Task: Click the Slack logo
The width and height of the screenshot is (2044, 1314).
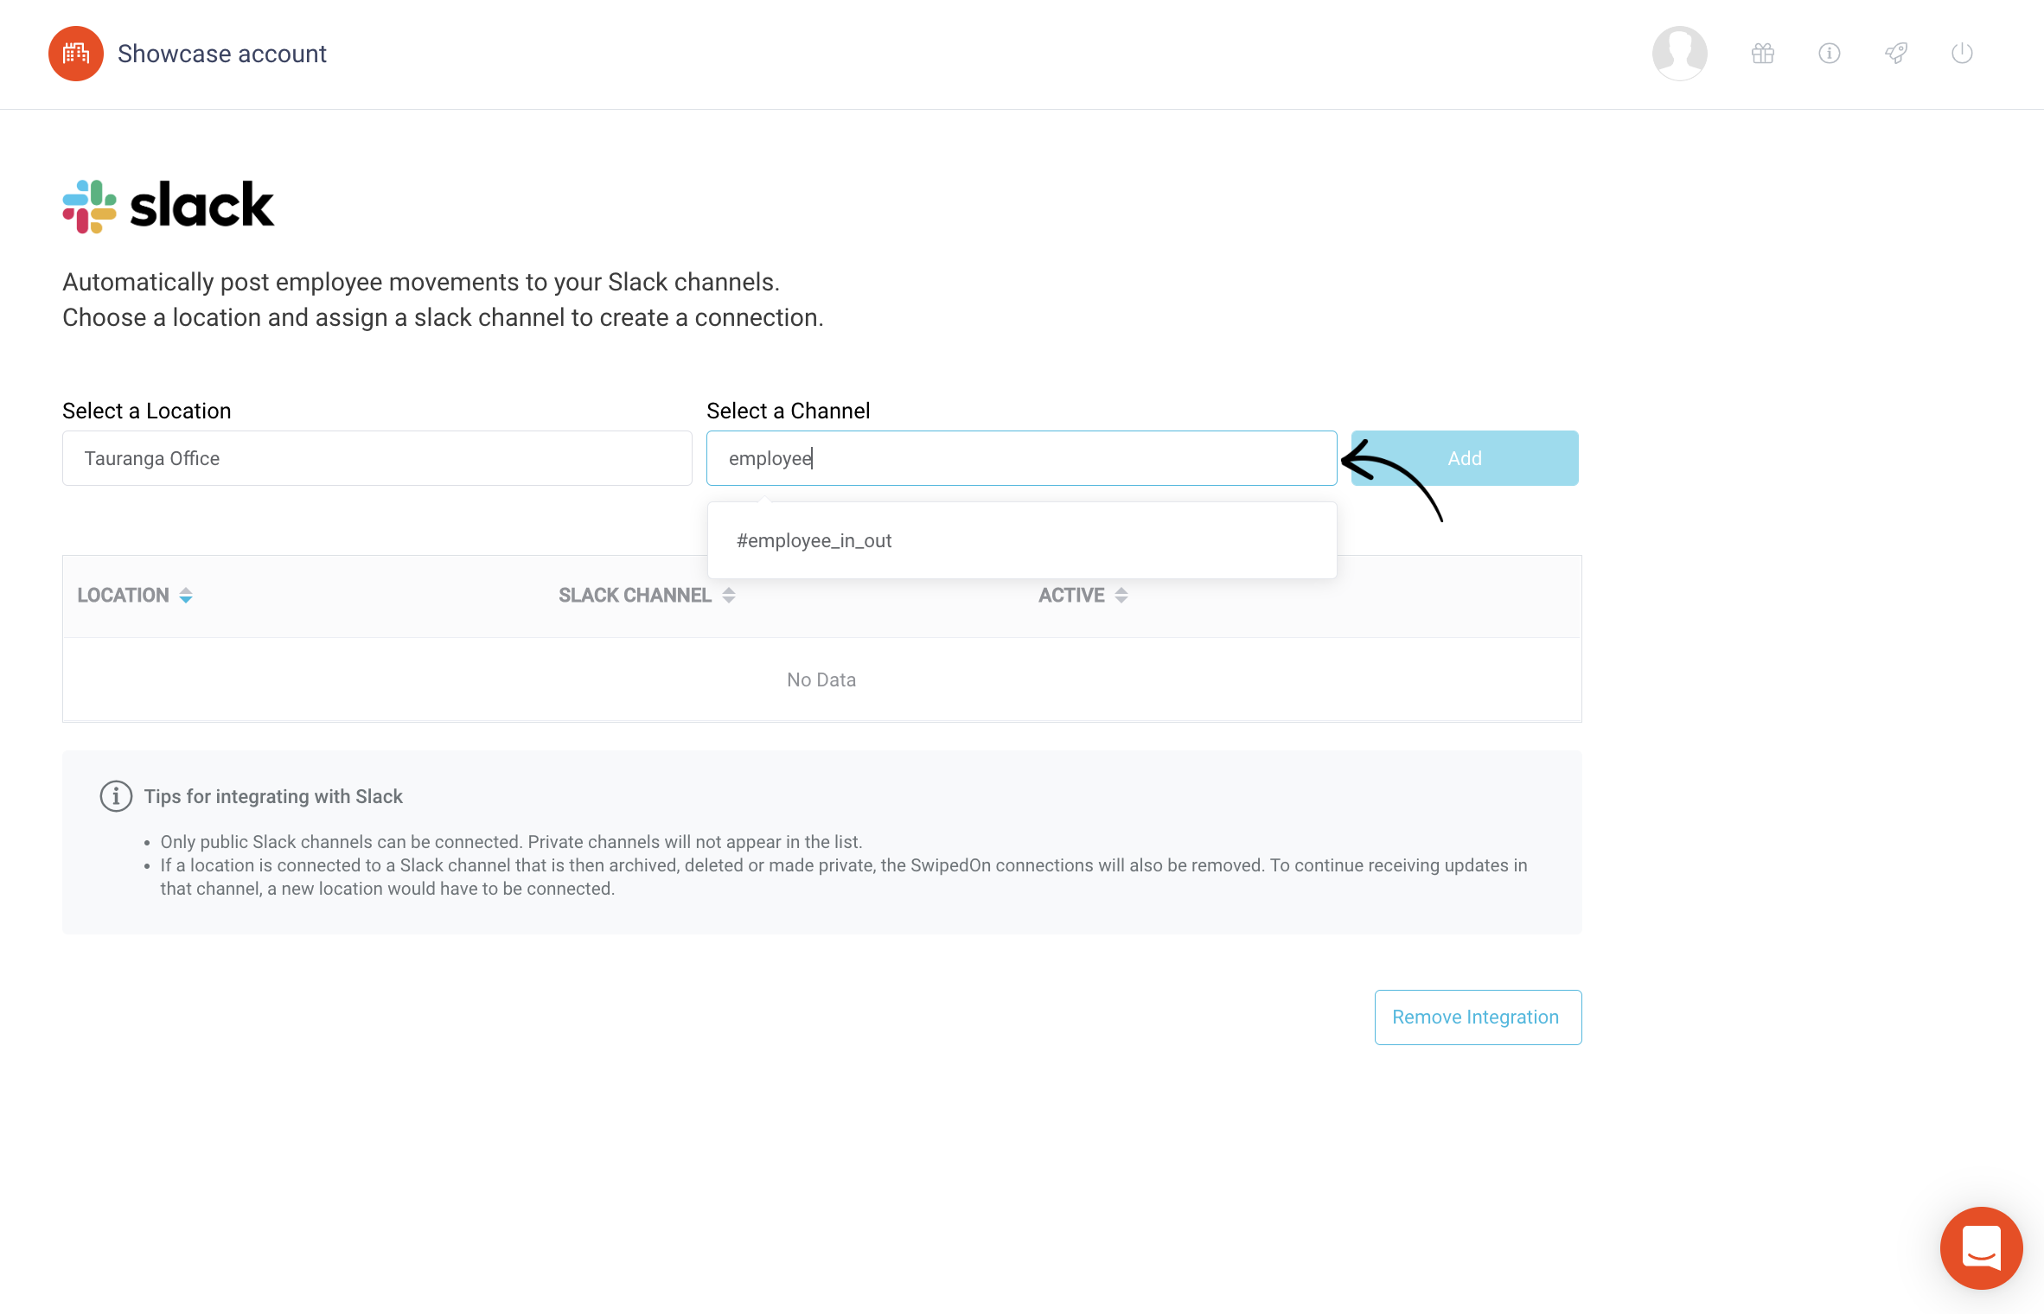Action: pos(169,206)
